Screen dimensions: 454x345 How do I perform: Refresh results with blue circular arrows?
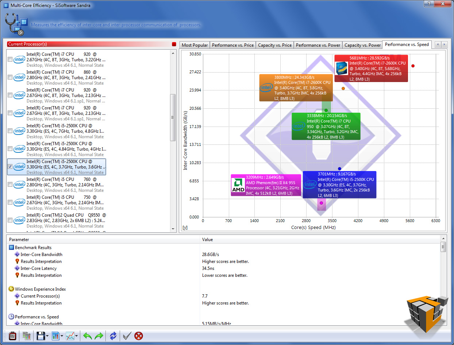click(x=113, y=336)
